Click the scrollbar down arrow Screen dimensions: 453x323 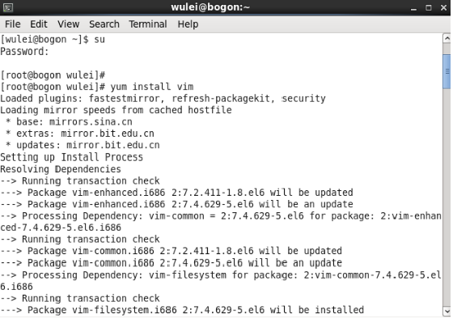(x=447, y=312)
